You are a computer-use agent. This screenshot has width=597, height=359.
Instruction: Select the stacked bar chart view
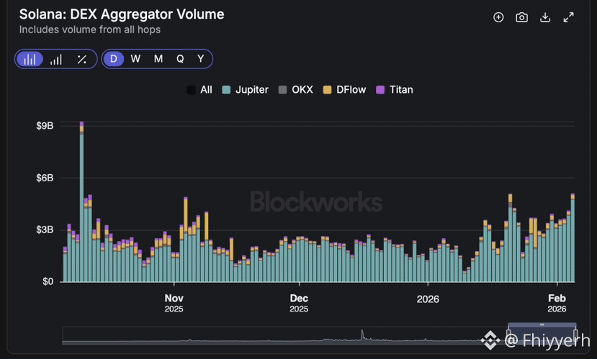click(x=30, y=59)
